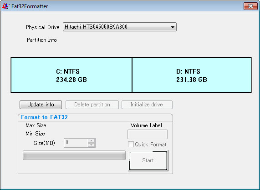The image size is (260, 190).
Task: Select the D: NTFS 231.38 GB partition
Action: pos(192,75)
